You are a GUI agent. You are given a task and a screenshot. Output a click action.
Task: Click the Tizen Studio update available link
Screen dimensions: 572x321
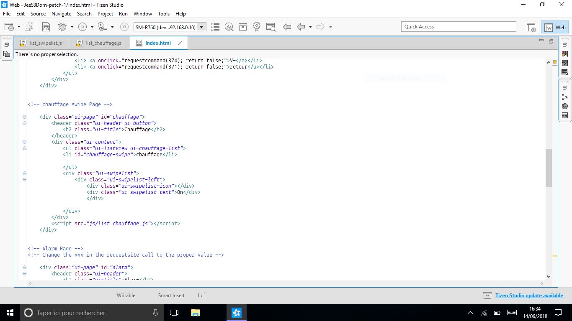529,296
